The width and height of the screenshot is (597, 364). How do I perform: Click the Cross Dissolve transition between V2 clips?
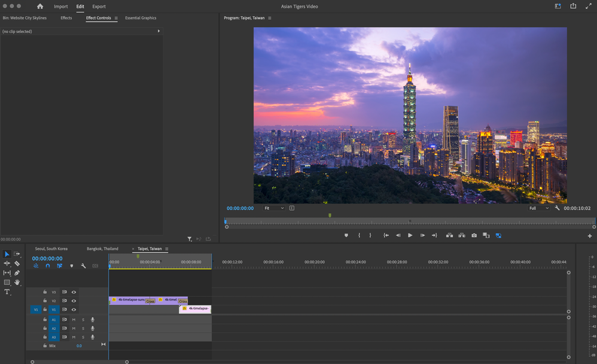coord(150,301)
